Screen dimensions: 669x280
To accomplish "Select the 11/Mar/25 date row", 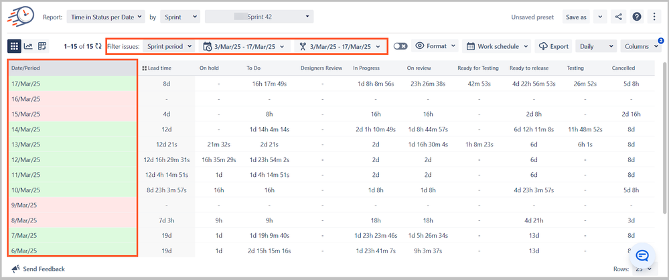I will [73, 175].
